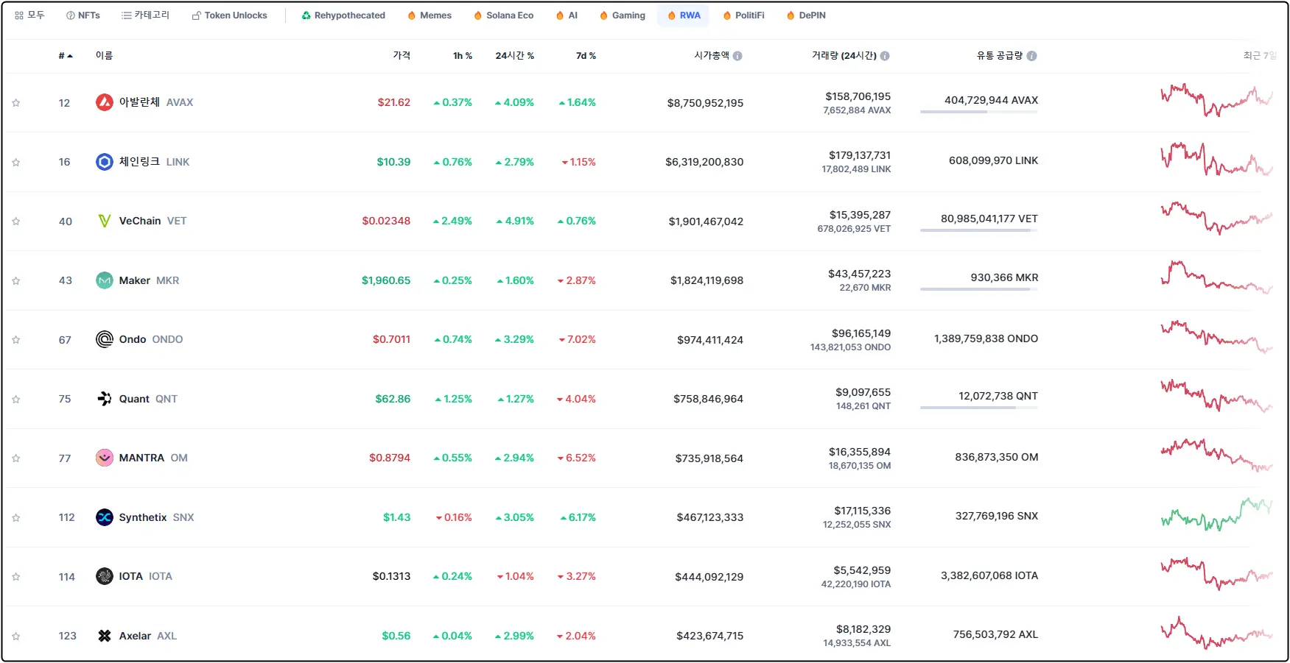
Task: Sort table by 24시간 % column
Action: [515, 56]
